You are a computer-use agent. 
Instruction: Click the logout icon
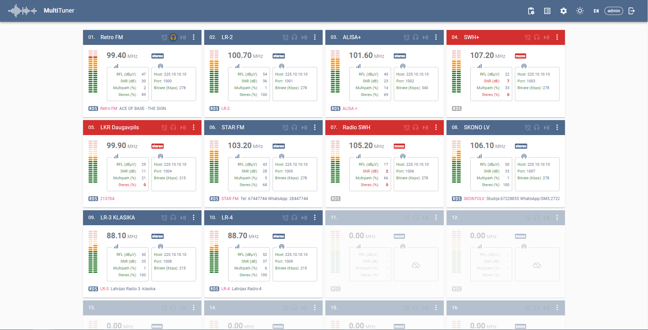(x=632, y=11)
